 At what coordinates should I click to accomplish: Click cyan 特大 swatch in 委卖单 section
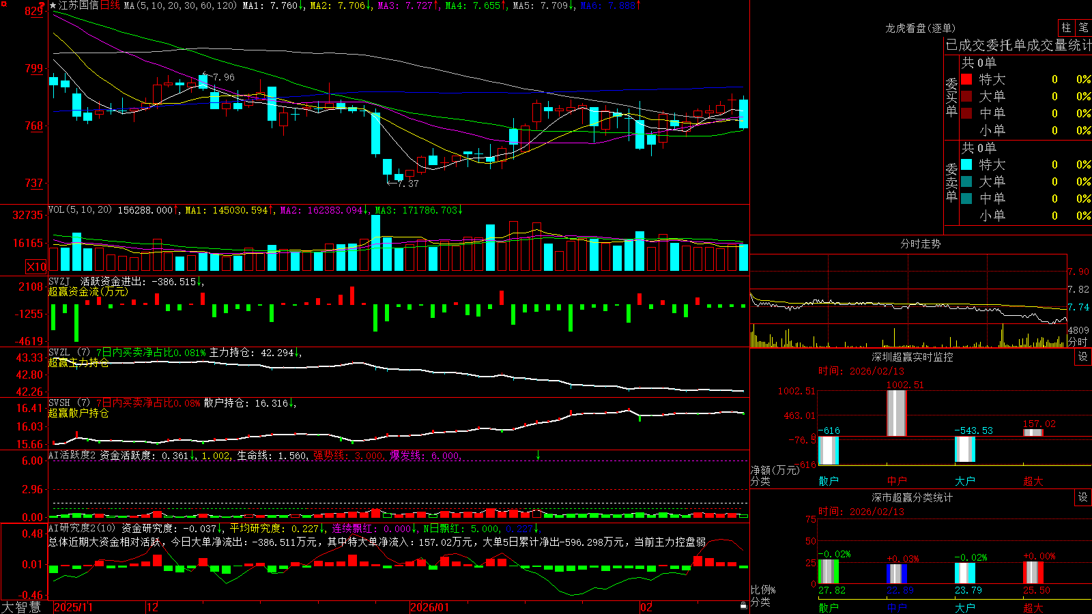pyautogui.click(x=966, y=164)
